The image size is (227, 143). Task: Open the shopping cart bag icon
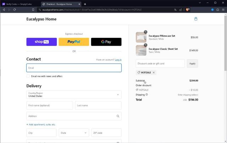196,19
